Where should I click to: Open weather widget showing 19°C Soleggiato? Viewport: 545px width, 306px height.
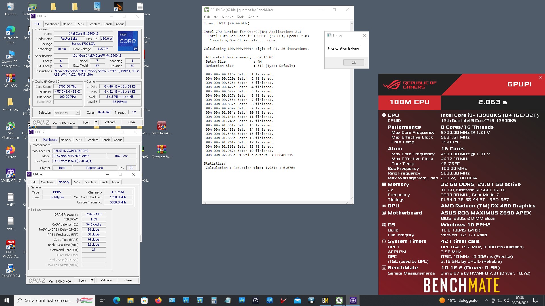point(458,300)
